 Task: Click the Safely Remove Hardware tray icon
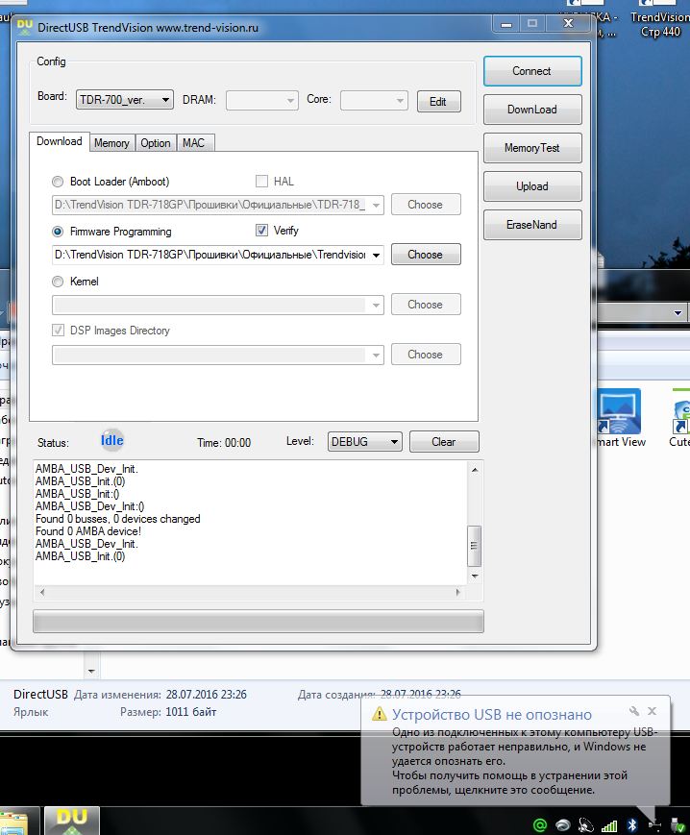click(678, 824)
